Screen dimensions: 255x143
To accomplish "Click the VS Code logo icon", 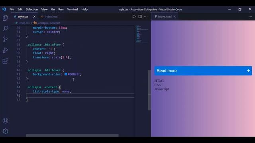I will point(4,9).
